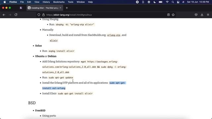This screenshot has height=119, width=212.
Task: Click the Ubuntu heading text
Action: pyautogui.click(x=40, y=56)
